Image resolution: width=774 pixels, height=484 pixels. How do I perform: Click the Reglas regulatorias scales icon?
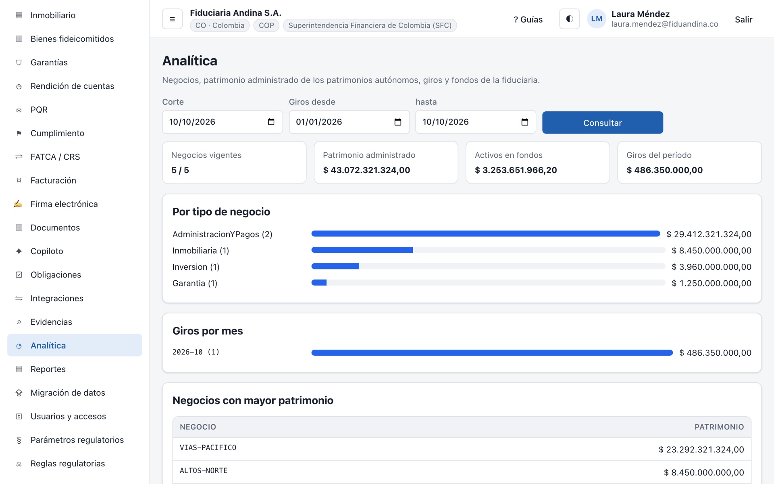coord(19,464)
